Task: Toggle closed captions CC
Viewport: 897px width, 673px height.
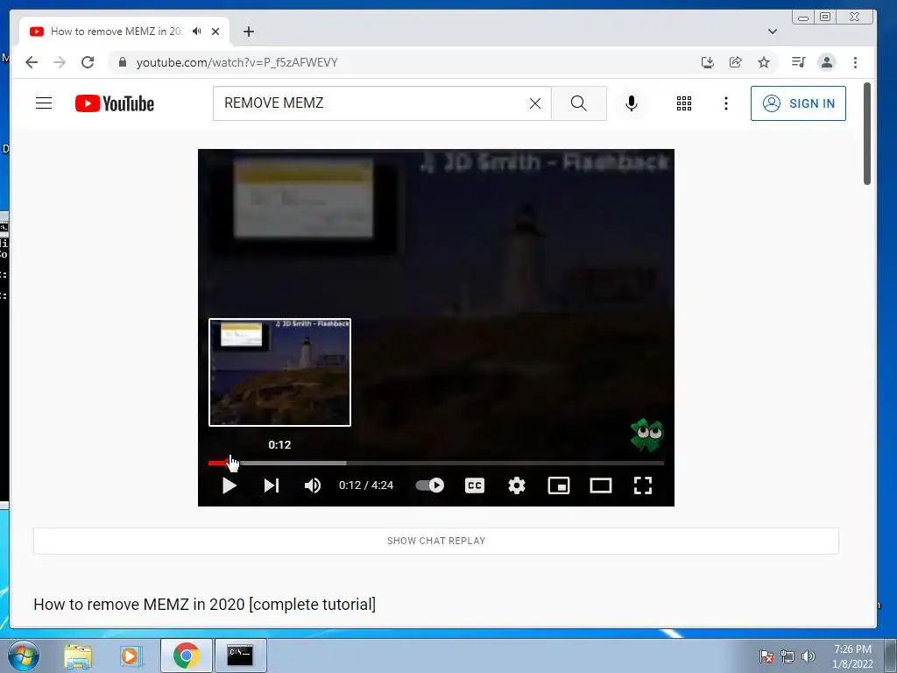Action: pyautogui.click(x=475, y=485)
